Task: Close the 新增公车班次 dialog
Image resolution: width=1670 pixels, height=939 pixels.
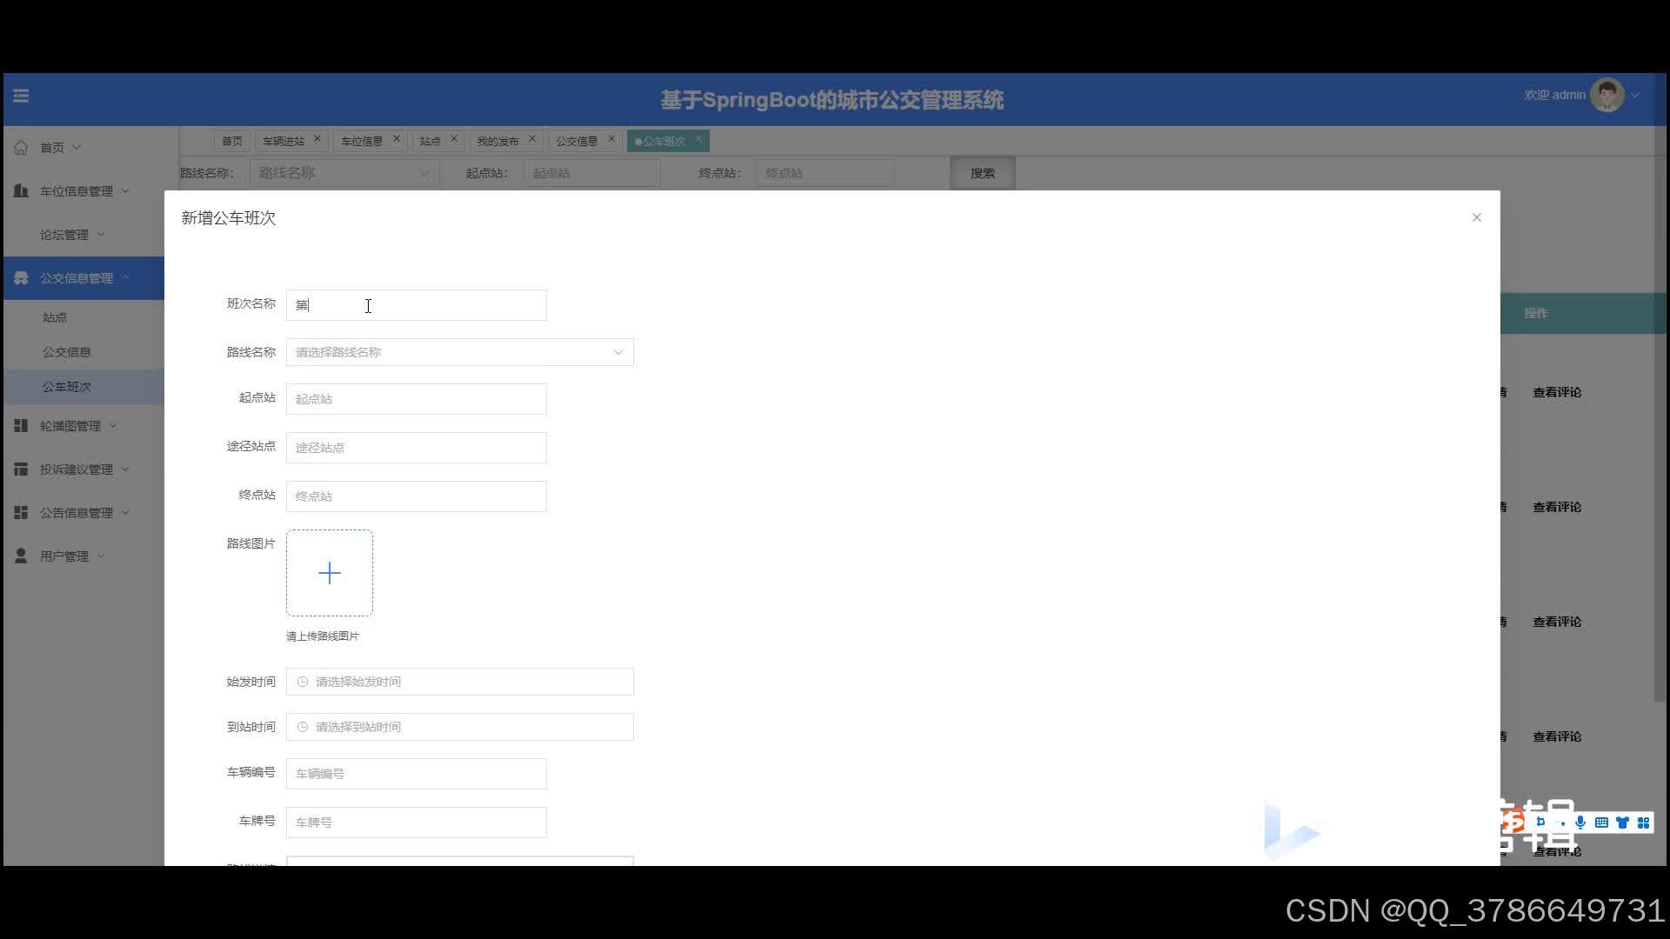Action: pyautogui.click(x=1476, y=217)
